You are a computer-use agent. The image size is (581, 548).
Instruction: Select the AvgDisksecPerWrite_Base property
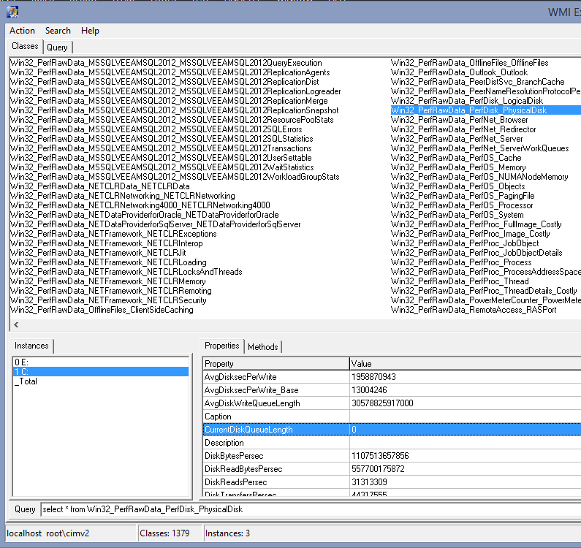pos(392,390)
